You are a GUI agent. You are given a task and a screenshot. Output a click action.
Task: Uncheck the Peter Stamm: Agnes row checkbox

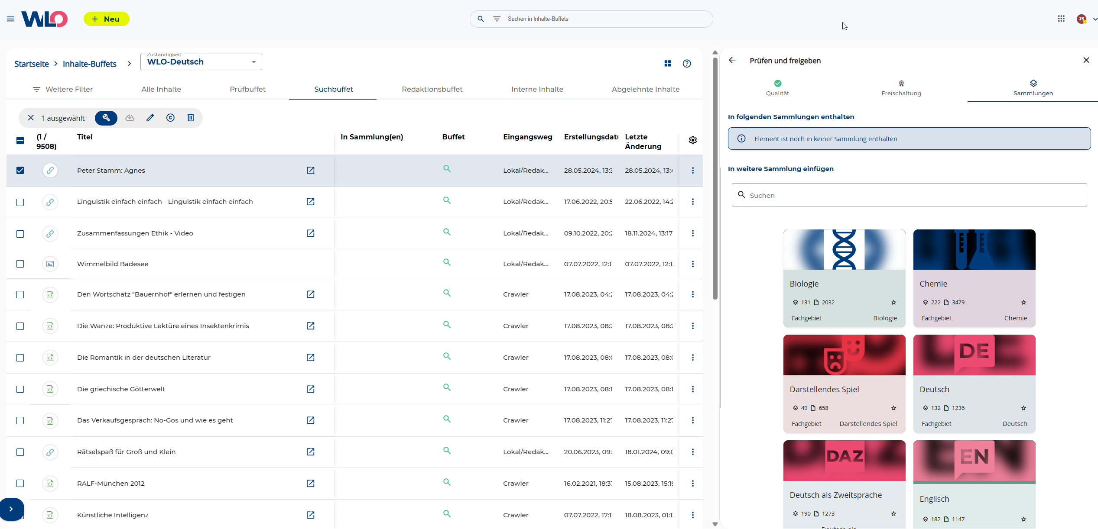click(x=20, y=171)
